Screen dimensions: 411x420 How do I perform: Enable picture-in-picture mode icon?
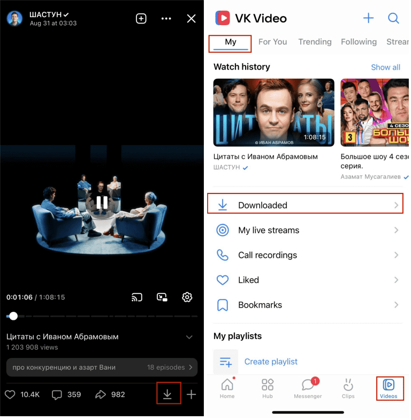[162, 297]
